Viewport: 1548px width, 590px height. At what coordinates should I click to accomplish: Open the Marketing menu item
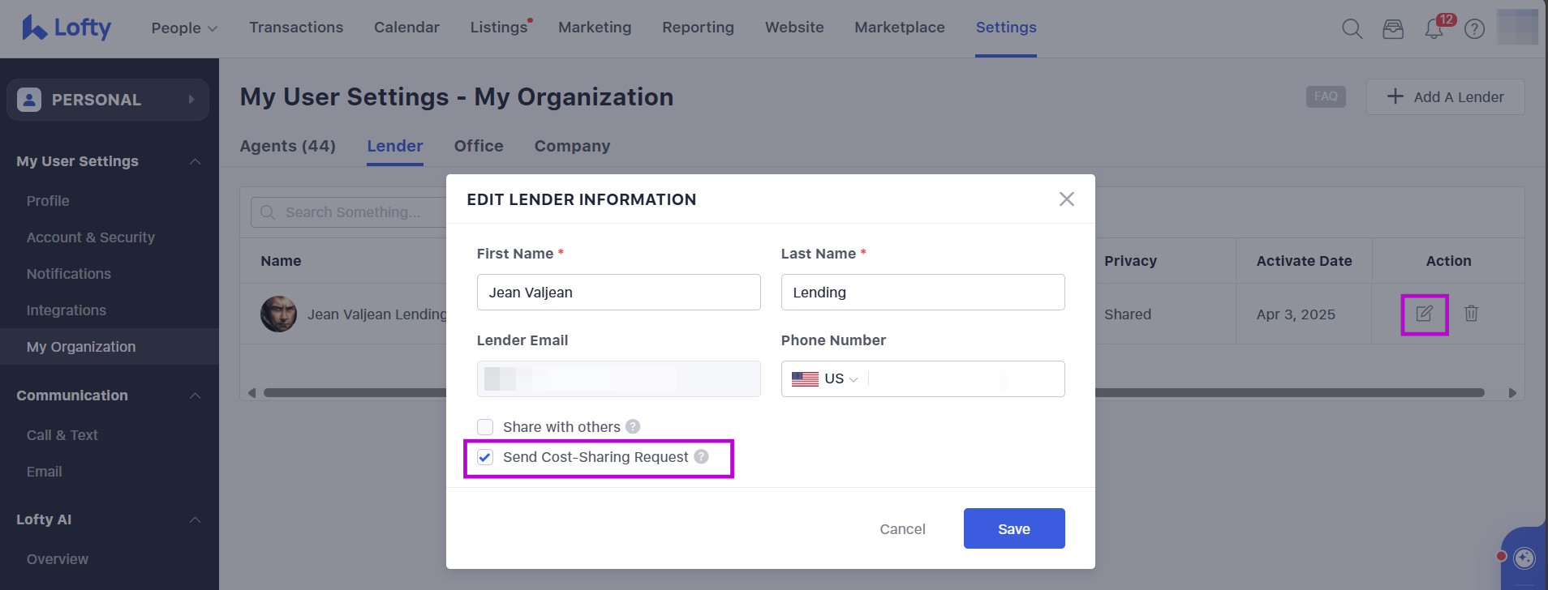(x=594, y=28)
